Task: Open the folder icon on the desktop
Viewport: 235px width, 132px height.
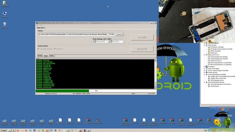Action: [x=4, y=4]
